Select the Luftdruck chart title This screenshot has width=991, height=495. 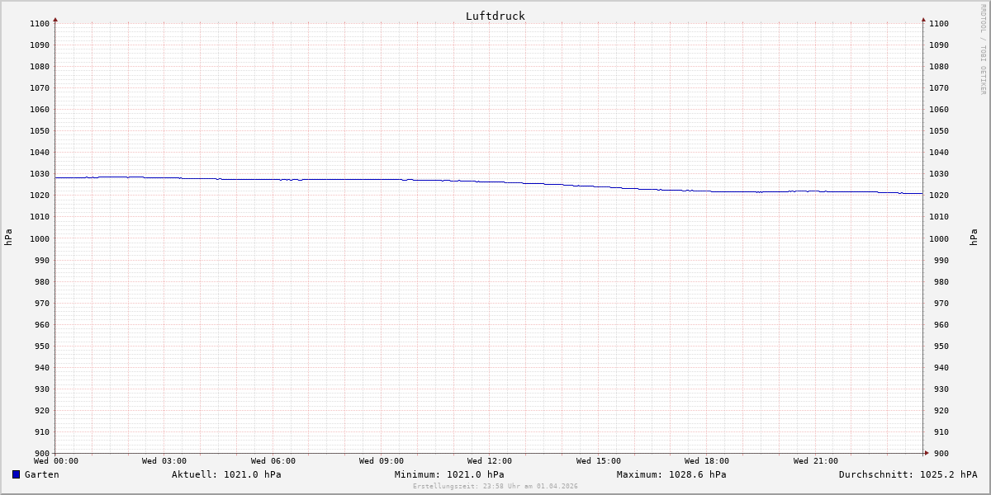[495, 16]
